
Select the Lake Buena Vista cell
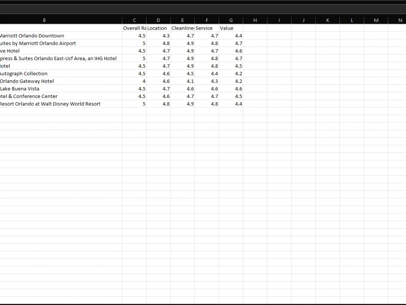(61, 88)
